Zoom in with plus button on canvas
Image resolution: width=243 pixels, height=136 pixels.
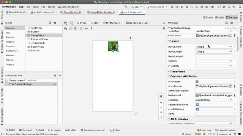[x=161, y=102]
